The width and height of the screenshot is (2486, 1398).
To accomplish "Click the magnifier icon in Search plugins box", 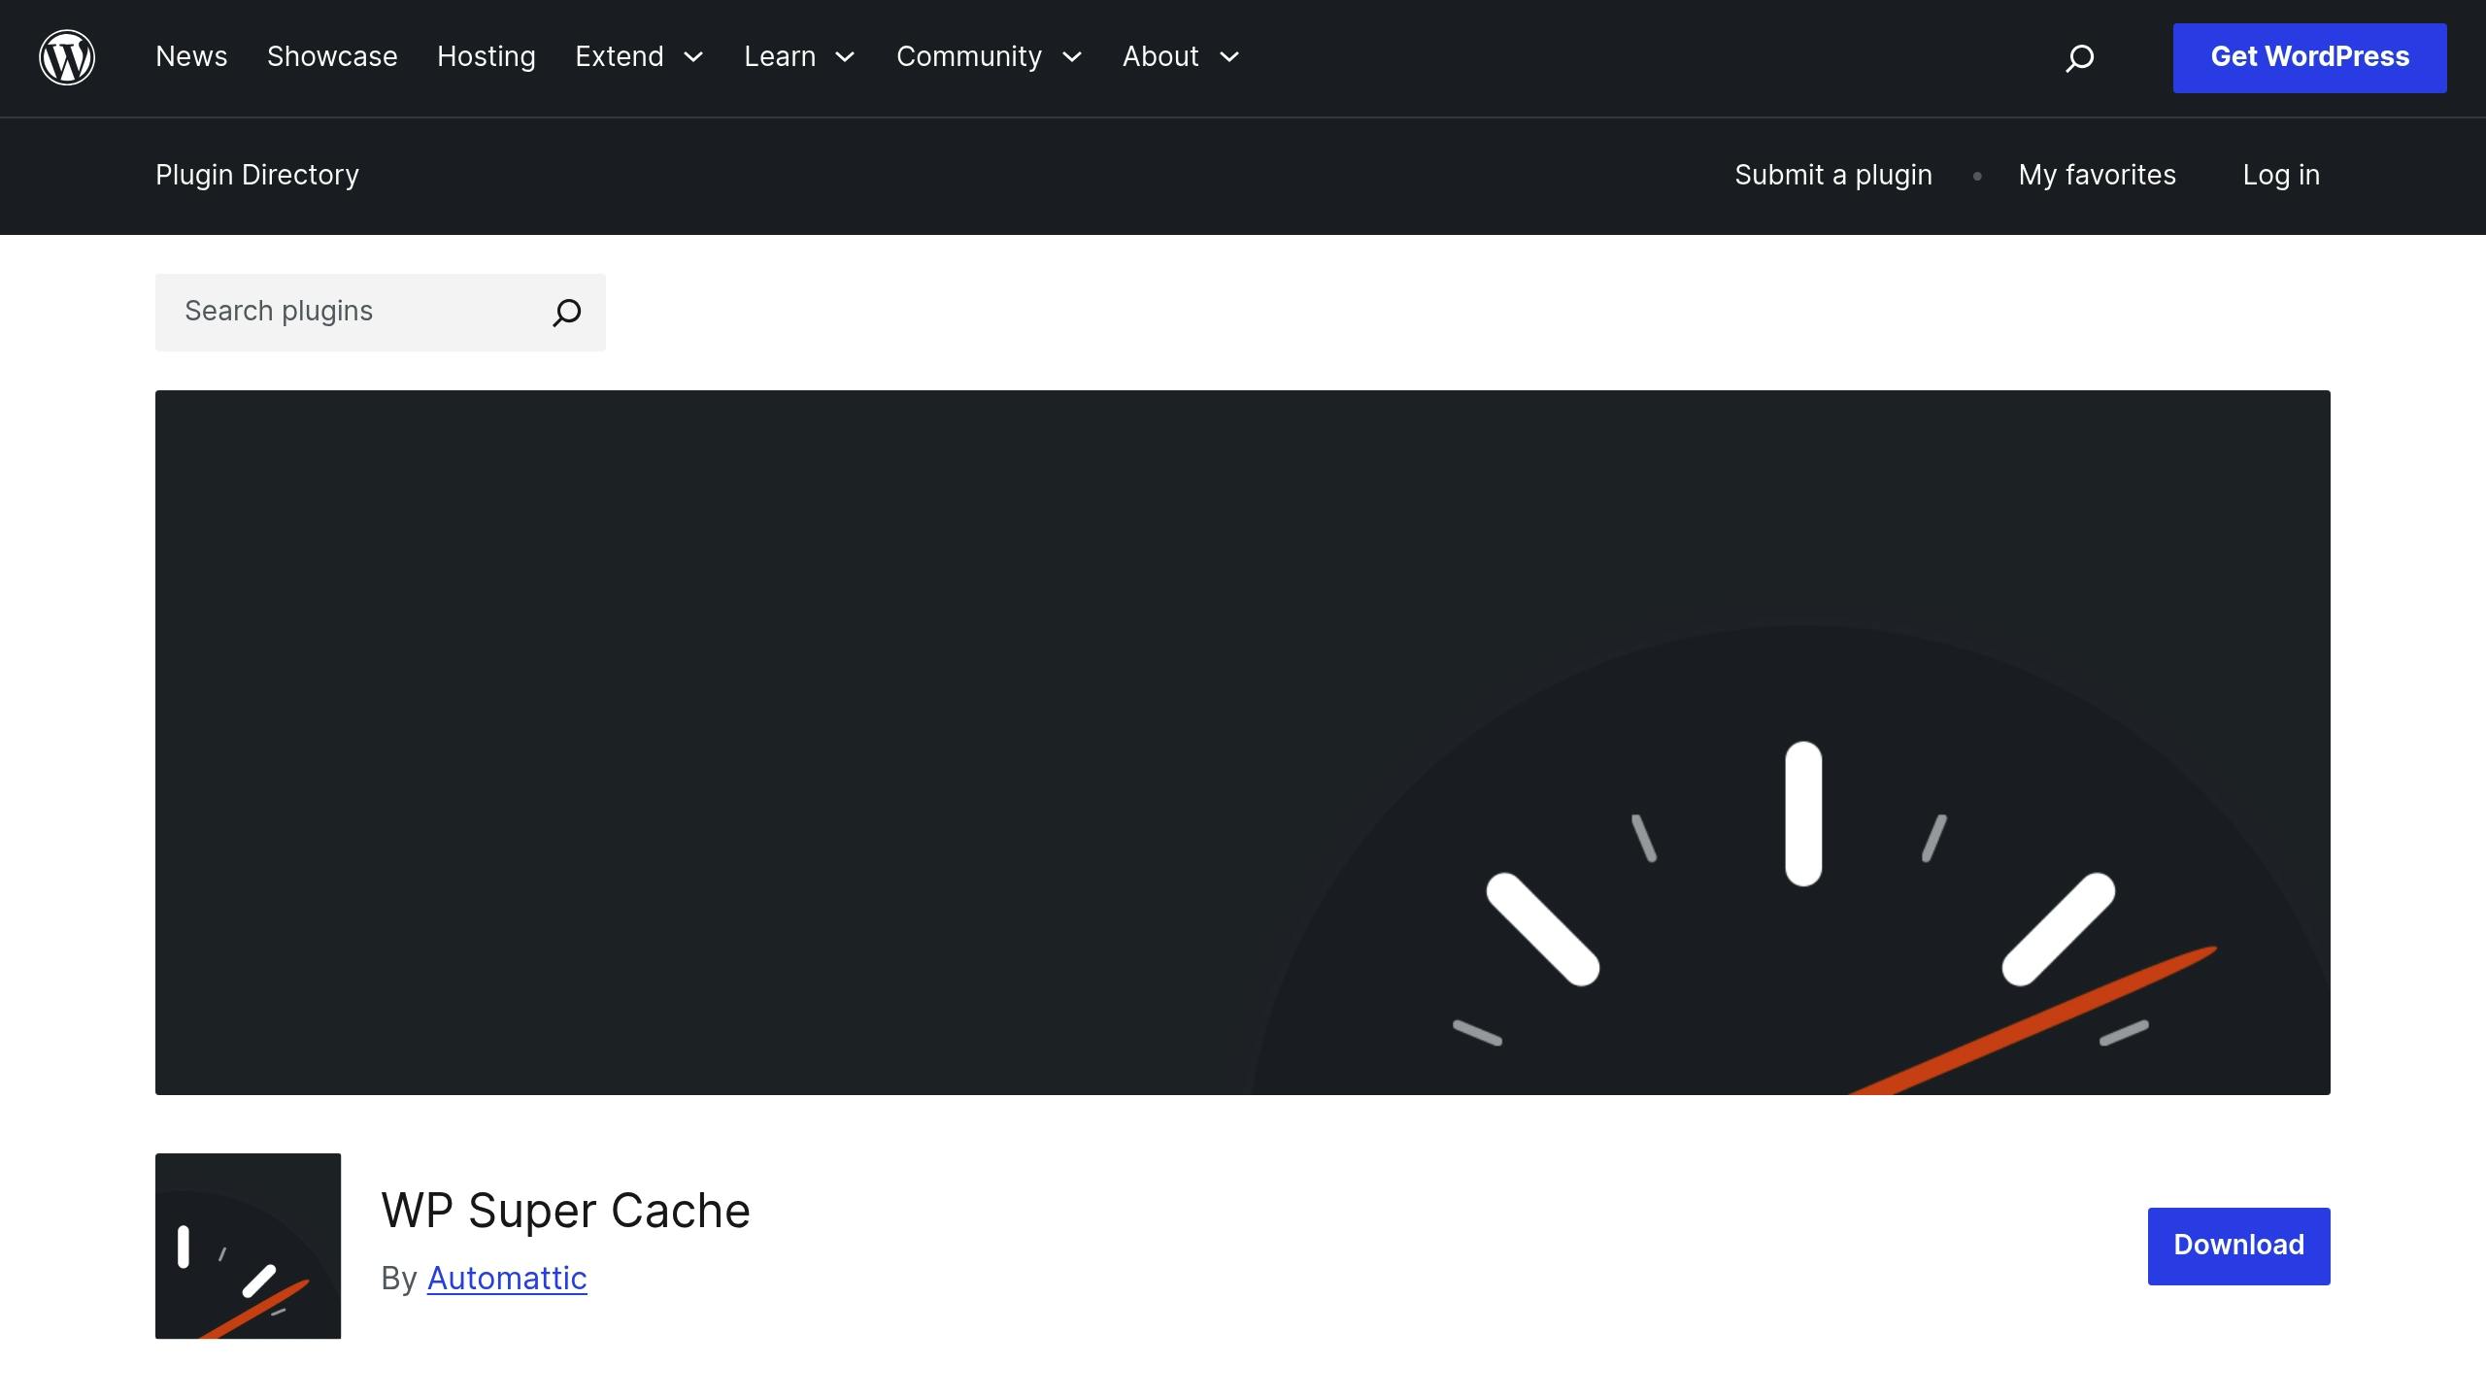I will click(x=567, y=313).
